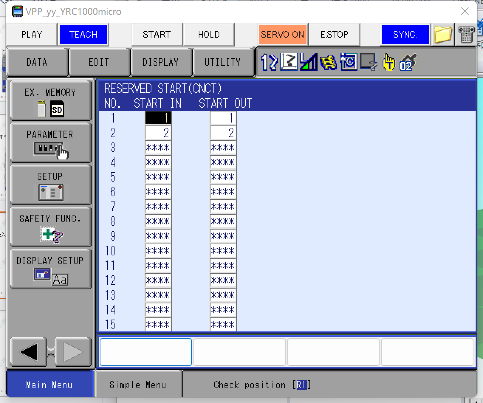Open the DISPLAY menu
Screen dimensions: 483x403
click(x=161, y=62)
